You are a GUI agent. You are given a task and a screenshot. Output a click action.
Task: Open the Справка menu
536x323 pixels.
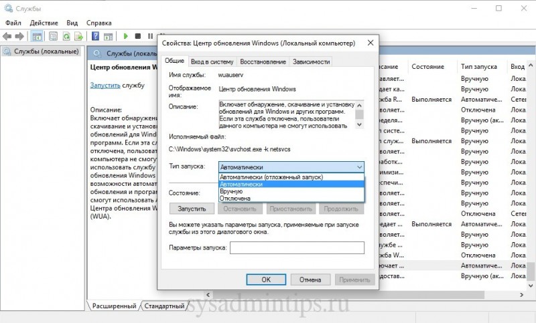(x=98, y=23)
